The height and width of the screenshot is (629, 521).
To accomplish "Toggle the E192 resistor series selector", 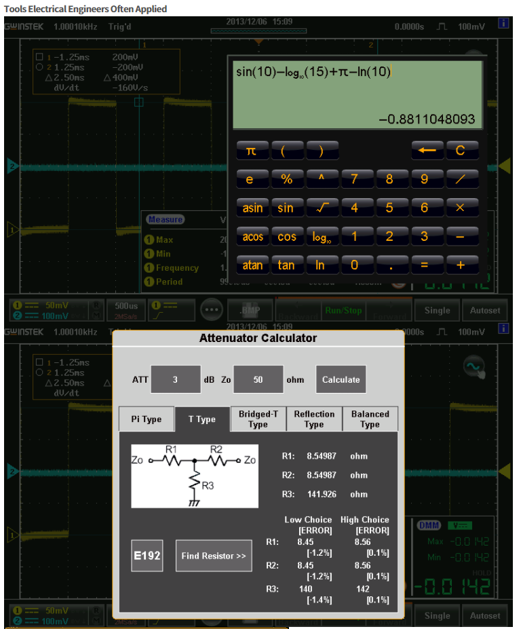I will (x=147, y=556).
